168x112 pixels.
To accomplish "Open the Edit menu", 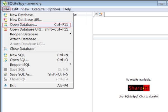I will coord(15,9).
